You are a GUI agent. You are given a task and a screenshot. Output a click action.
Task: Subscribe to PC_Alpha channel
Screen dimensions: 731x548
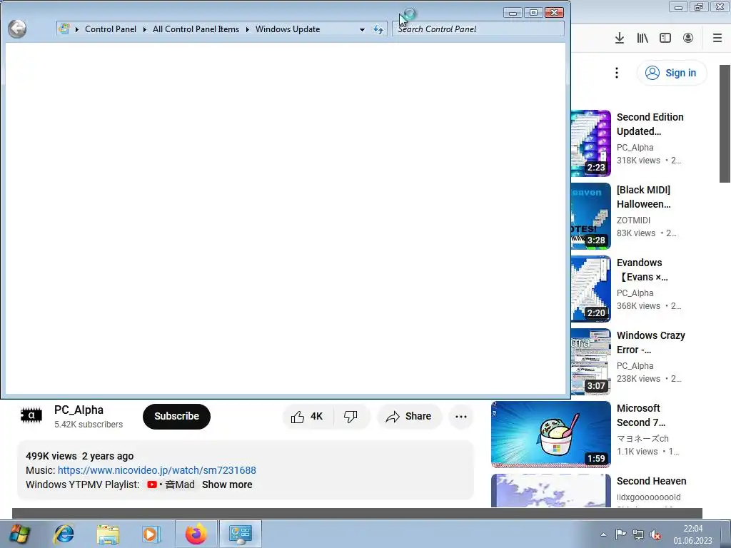pyautogui.click(x=177, y=416)
